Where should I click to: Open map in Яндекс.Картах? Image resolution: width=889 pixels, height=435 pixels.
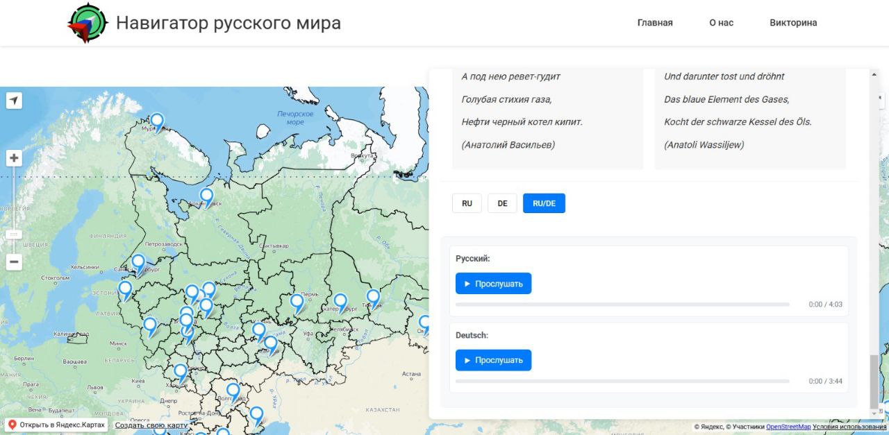(56, 425)
